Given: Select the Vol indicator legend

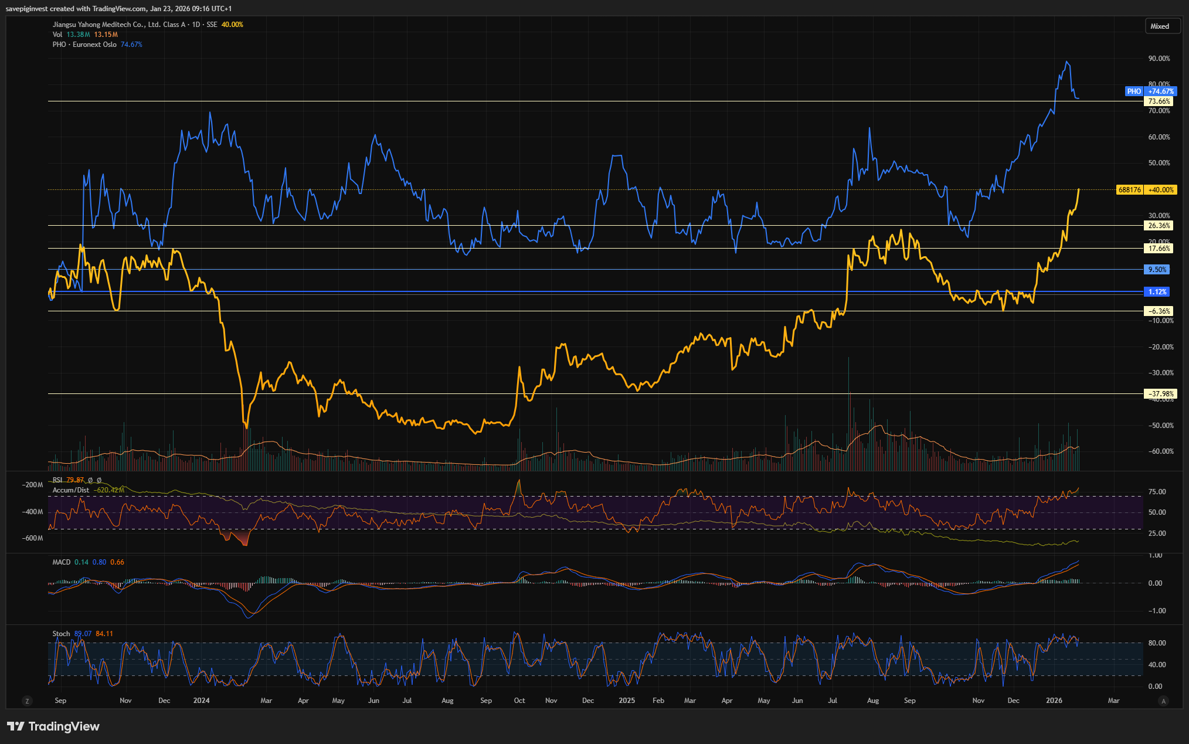Looking at the screenshot, I should click(x=57, y=35).
